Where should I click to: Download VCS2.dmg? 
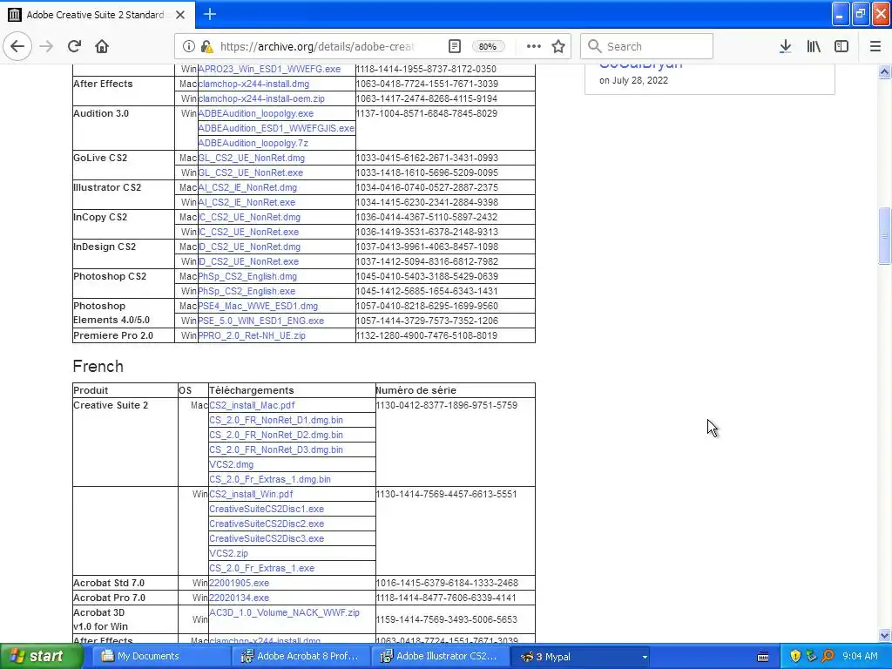pyautogui.click(x=232, y=464)
